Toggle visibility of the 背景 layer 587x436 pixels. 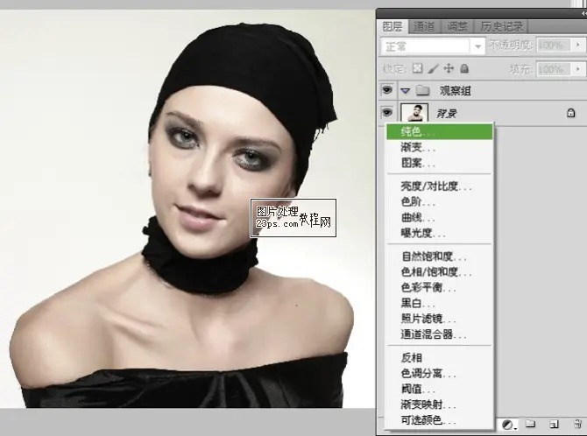[388, 112]
